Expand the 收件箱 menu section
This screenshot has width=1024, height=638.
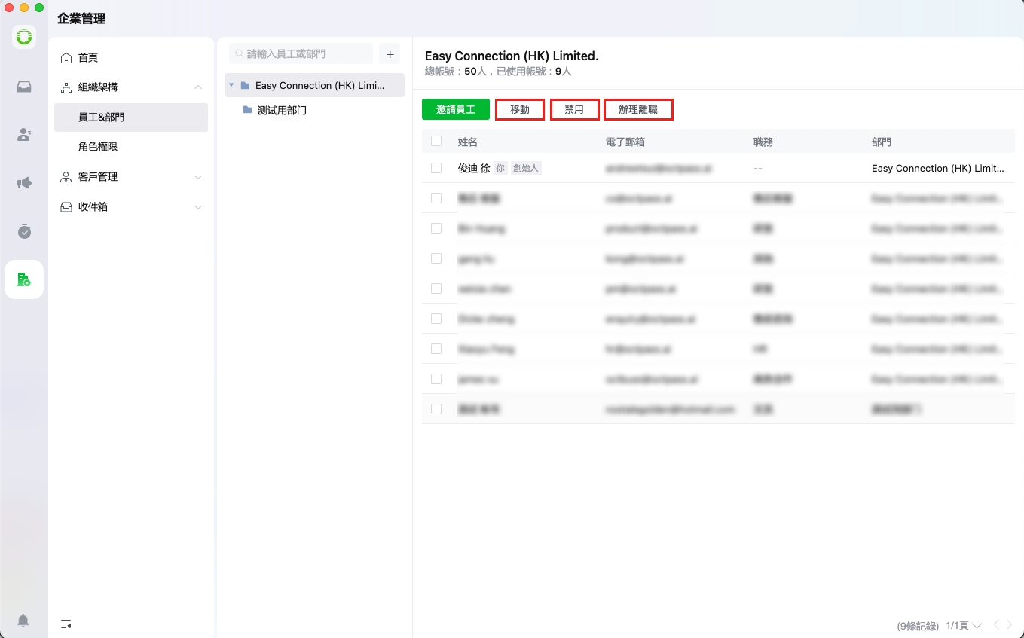198,207
